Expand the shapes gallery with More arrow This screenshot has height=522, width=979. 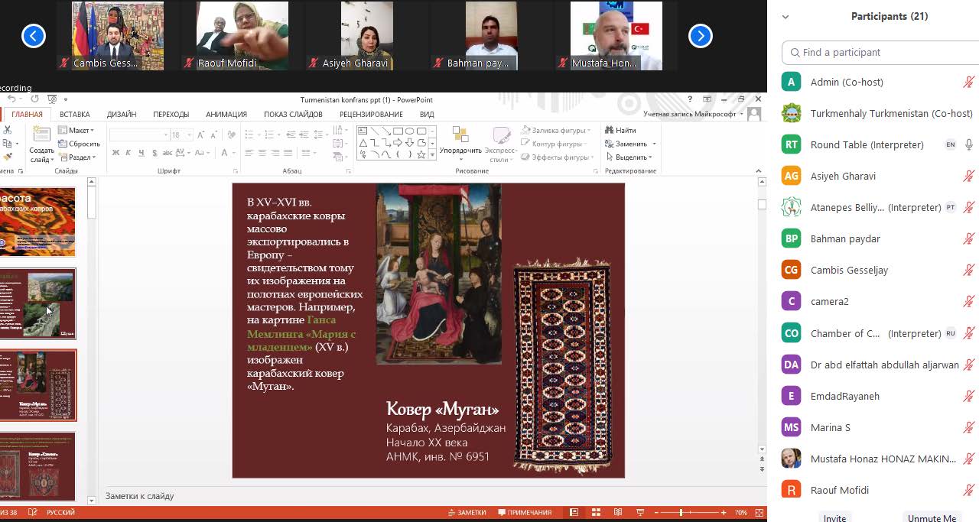pyautogui.click(x=432, y=155)
